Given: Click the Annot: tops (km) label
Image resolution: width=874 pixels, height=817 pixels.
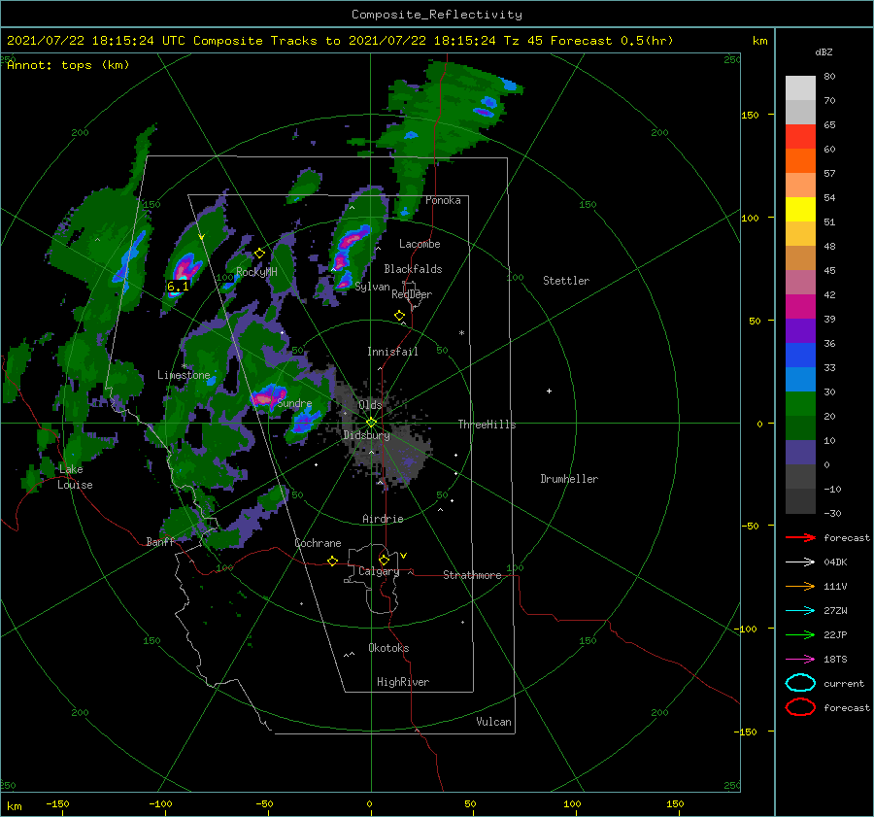Looking at the screenshot, I should point(68,65).
